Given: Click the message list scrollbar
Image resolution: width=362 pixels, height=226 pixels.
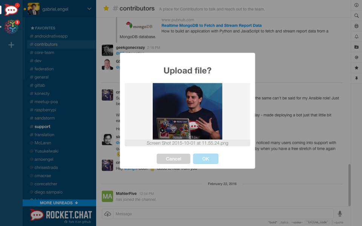Looking at the screenshot, I should tap(349, 185).
